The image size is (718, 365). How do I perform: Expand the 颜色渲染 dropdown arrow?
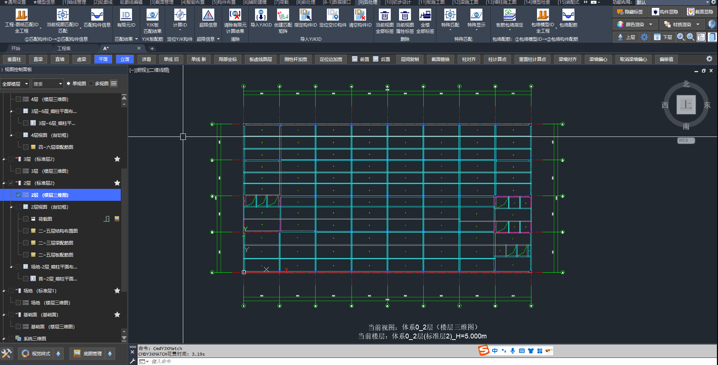pyautogui.click(x=651, y=24)
